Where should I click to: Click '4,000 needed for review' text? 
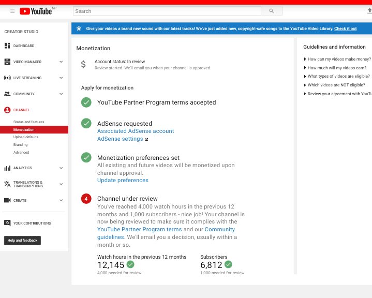(120, 273)
